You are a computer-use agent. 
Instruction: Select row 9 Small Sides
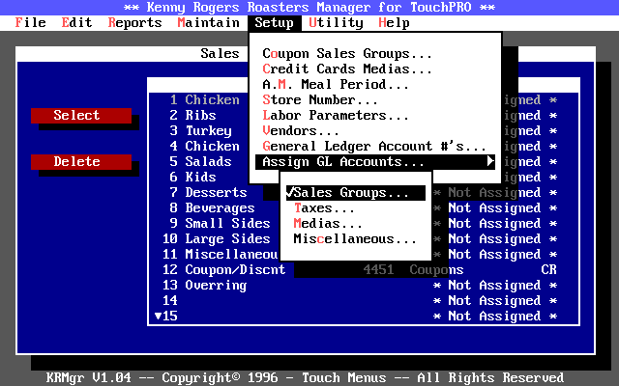pyautogui.click(x=220, y=223)
